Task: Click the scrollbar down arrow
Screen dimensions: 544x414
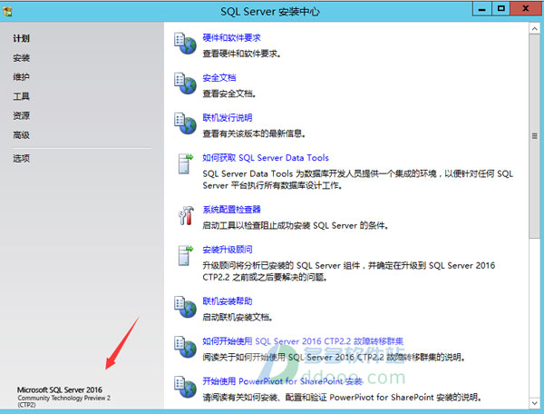Action: (534, 403)
